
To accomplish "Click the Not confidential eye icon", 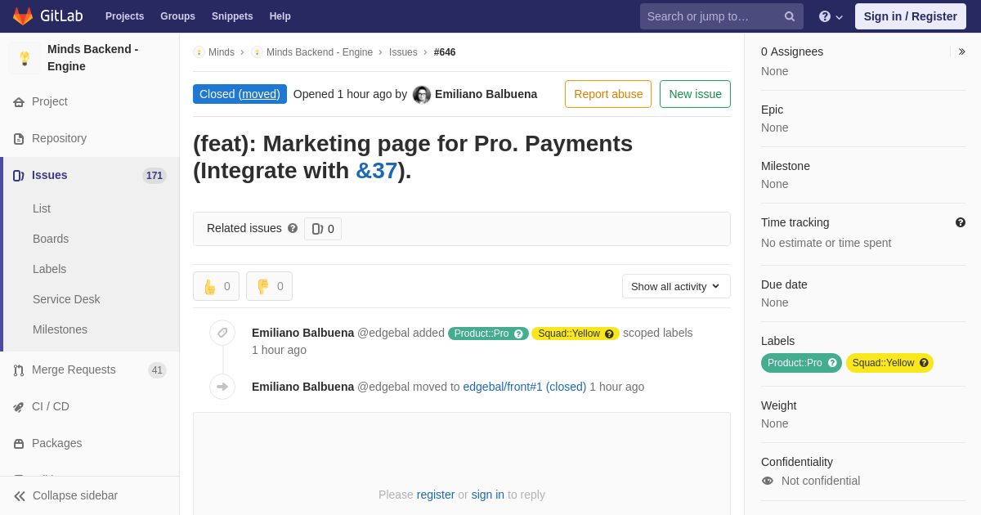I will coord(768,481).
